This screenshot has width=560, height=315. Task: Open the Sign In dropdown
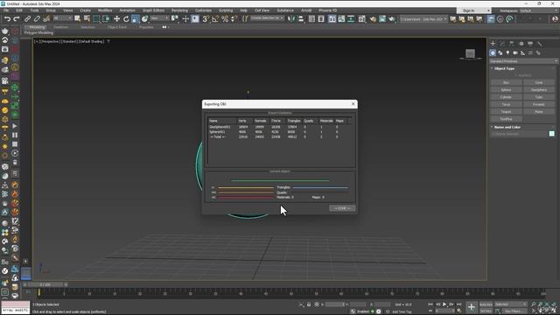click(x=474, y=10)
